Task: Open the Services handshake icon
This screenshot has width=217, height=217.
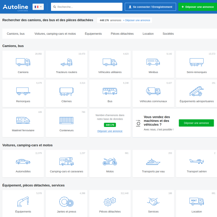Action: coord(153,202)
